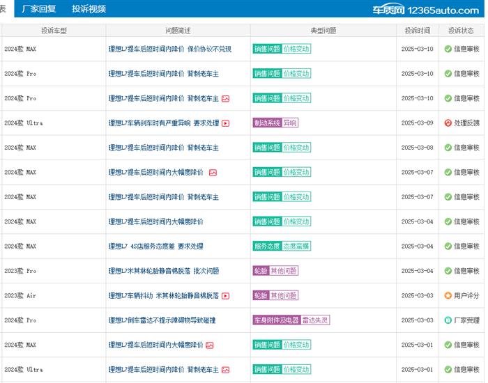Open complaint 理想L7倒车雷达不提示障碍物导致碰撞

[162, 320]
